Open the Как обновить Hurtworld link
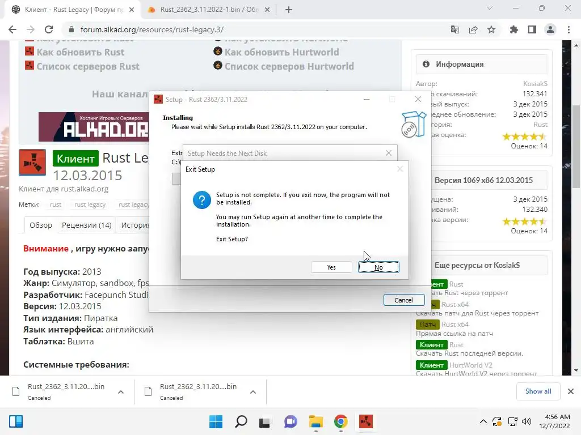581x435 pixels. pos(281,52)
